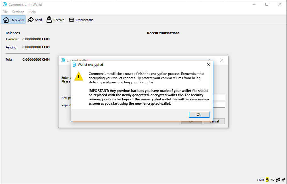The image size is (287, 184).
Task: Minimize the Commercium Wallet window
Action: 254,4
